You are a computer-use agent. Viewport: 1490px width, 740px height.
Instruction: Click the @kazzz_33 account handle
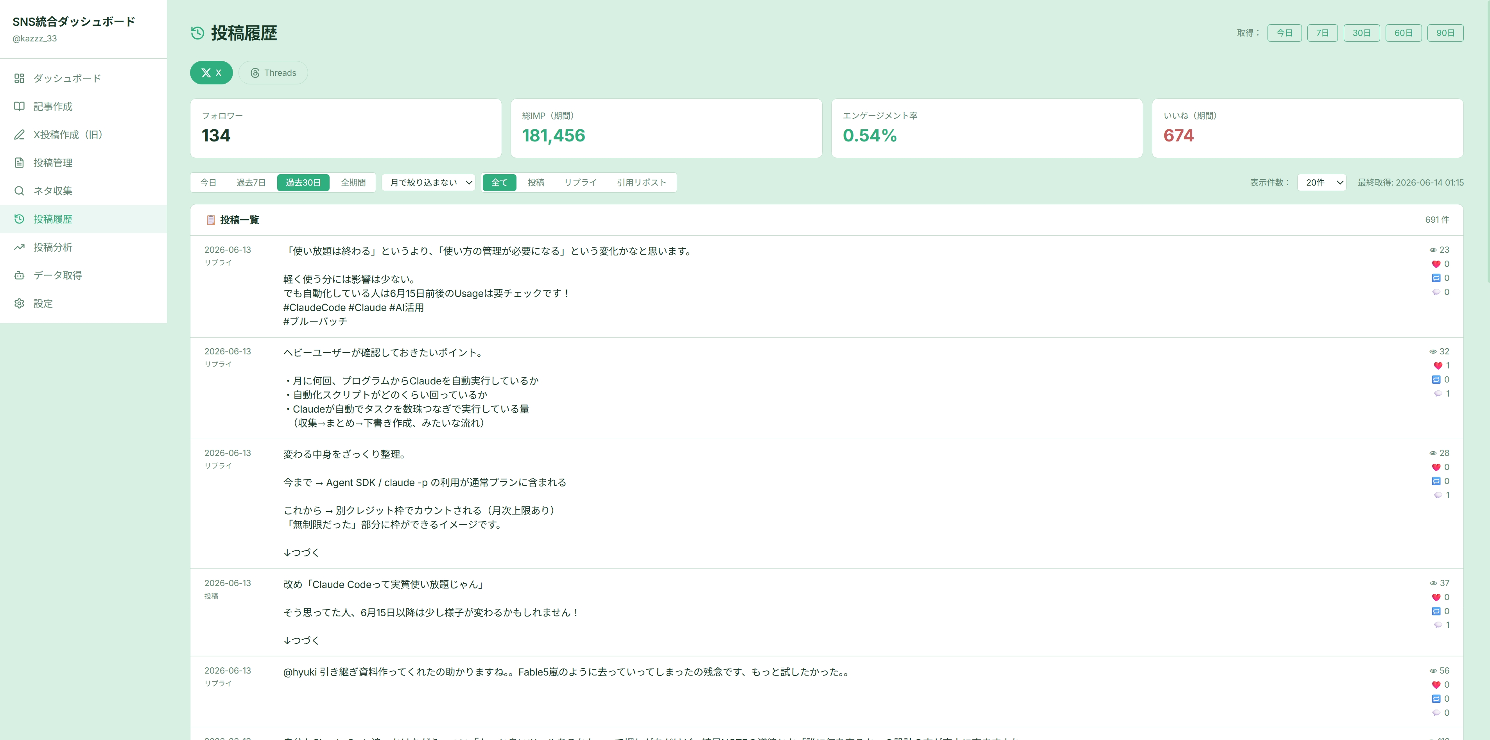pos(35,39)
